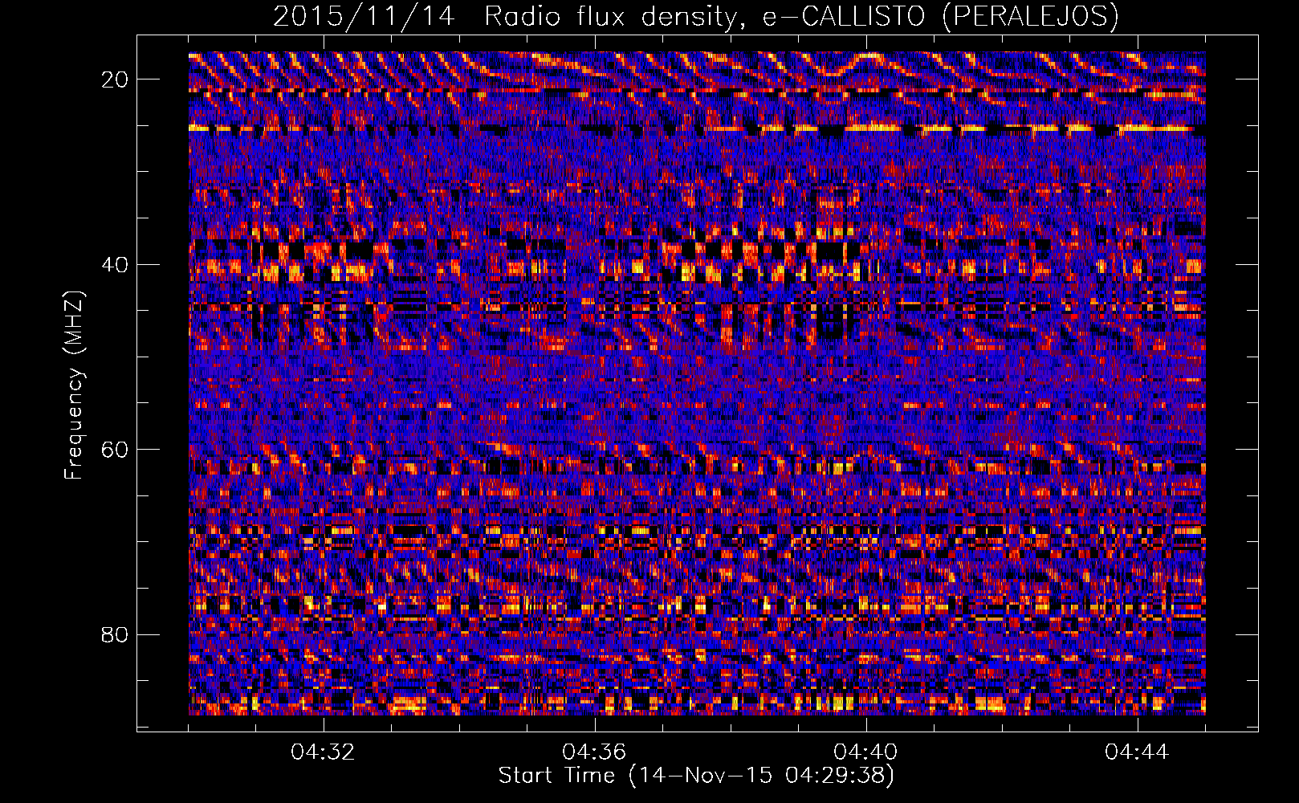The width and height of the screenshot is (1299, 803).
Task: Click the '04:36' time tick label
Action: 595,752
